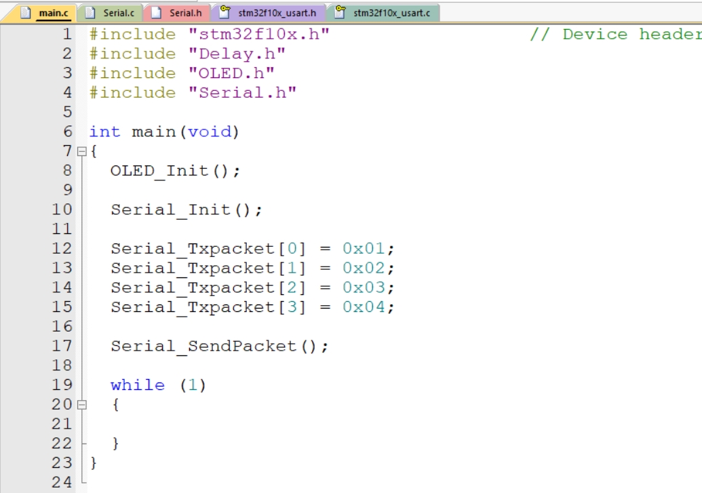Switch to stm32f10x_usart.c tab
This screenshot has width=702, height=493.
coord(383,12)
